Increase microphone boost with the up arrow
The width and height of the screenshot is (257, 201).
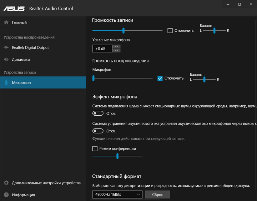tap(116, 46)
